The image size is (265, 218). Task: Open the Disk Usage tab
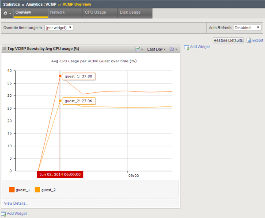130,12
